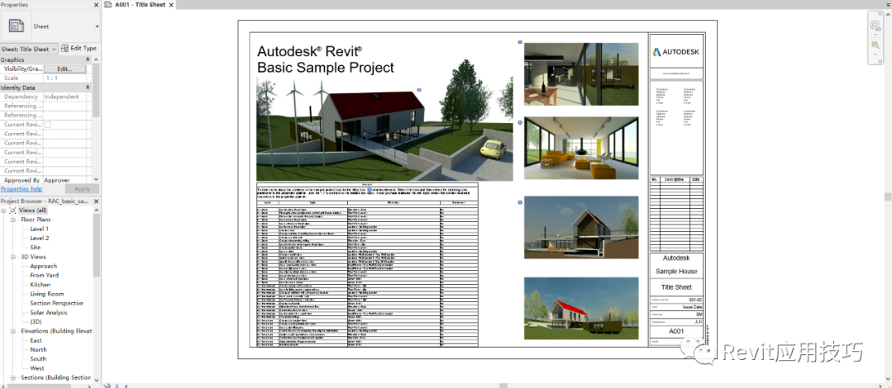The width and height of the screenshot is (892, 388).
Task: Open the 'Sheet: Title Sheet' instance dropdown
Action: (x=29, y=49)
